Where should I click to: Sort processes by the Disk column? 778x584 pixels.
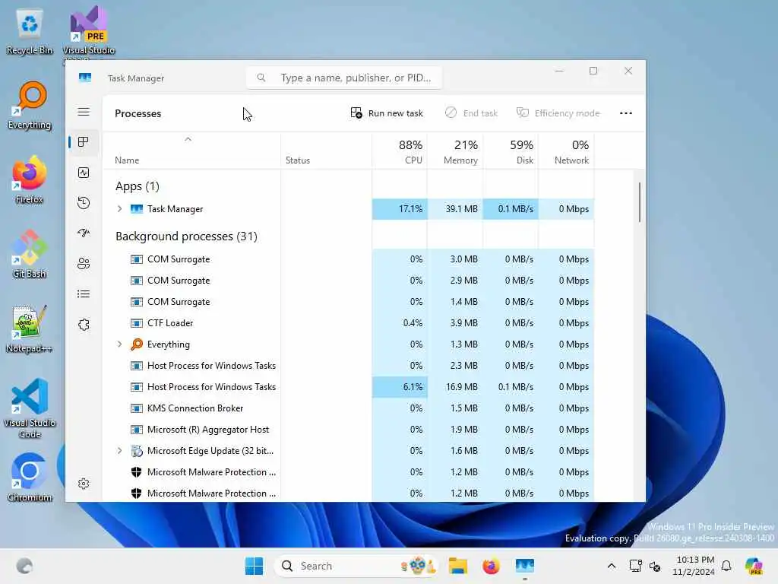(511, 151)
